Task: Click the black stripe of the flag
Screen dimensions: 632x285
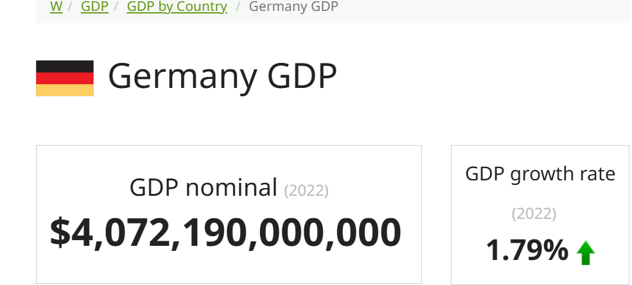Action: [x=65, y=66]
